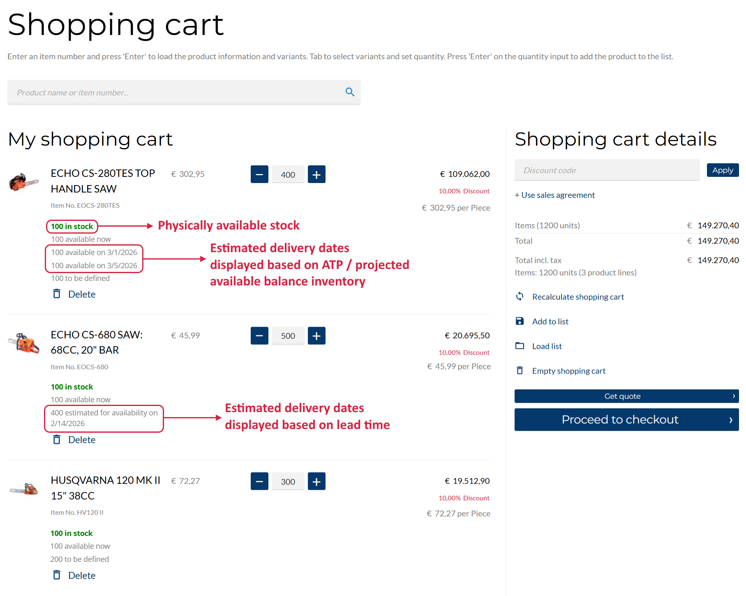Viewport: 746px width, 596px height.
Task: Delete the ECHO CS-280TES line via Delete link
Action: click(82, 294)
